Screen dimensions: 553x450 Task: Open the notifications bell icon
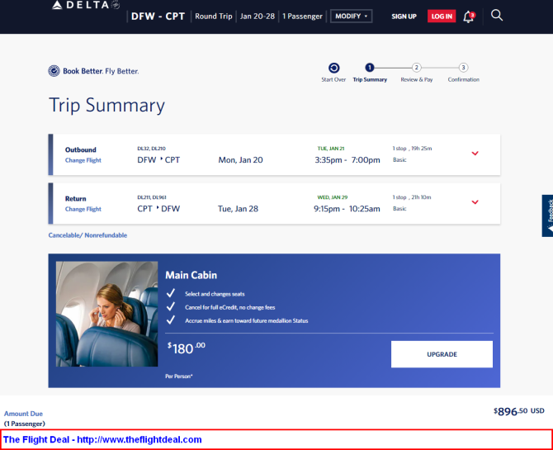(469, 17)
